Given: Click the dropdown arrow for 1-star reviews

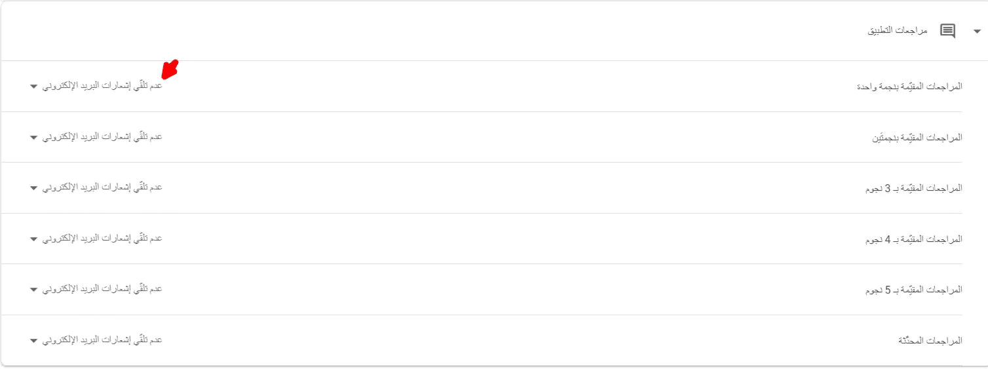Looking at the screenshot, I should click(x=33, y=87).
